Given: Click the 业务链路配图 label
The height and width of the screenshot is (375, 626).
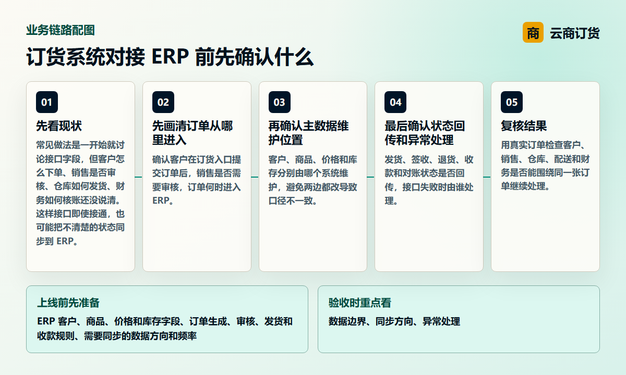Looking at the screenshot, I should coord(61,30).
